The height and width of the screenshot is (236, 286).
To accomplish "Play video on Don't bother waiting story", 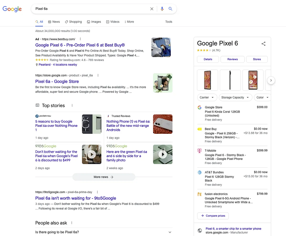I will [x=92, y=155].
